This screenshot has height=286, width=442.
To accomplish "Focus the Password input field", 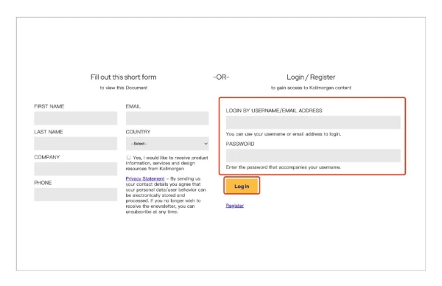I will [x=313, y=156].
